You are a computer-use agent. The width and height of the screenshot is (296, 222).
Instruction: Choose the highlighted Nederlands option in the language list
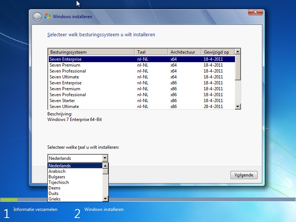tap(75, 166)
